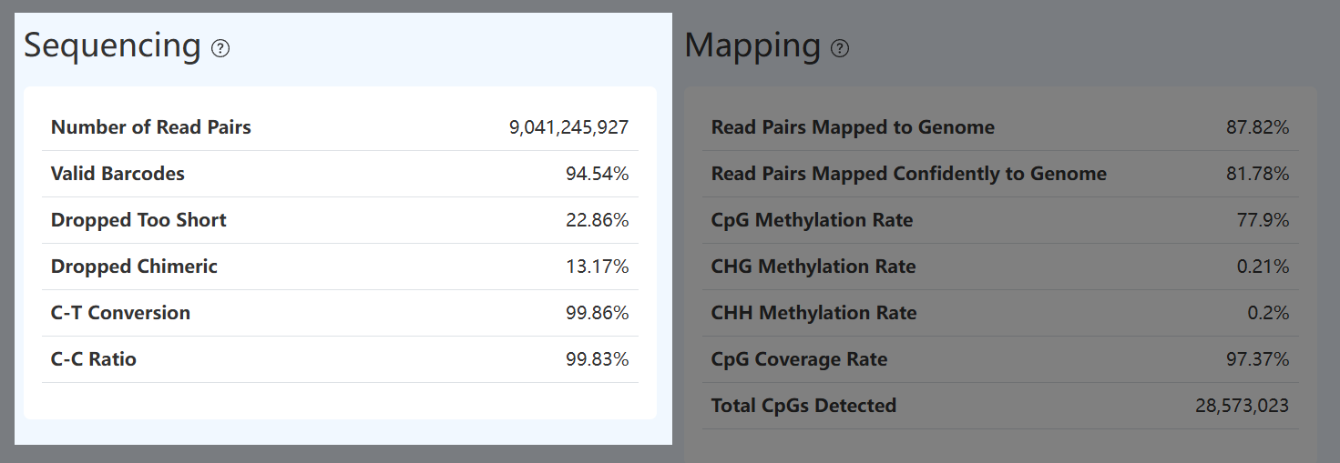The height and width of the screenshot is (463, 1340).
Task: Click the 9,041,245,927 read pairs value
Action: pos(568,127)
